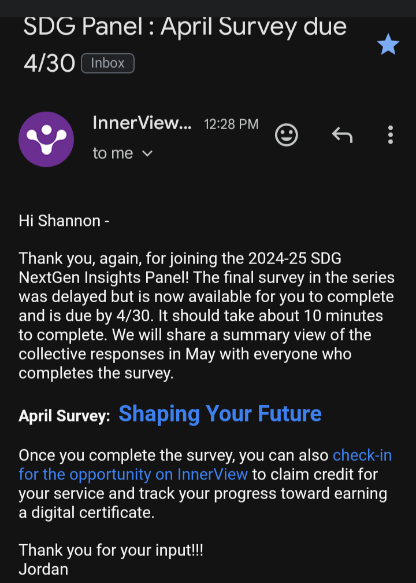Viewport: 416px width, 583px height.
Task: Tap the "Hi Shannon -" greeting line
Action: 64,221
